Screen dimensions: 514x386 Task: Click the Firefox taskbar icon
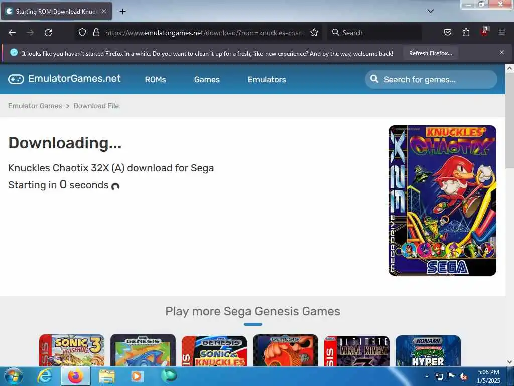[75, 376]
